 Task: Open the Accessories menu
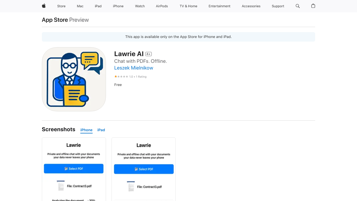251,6
